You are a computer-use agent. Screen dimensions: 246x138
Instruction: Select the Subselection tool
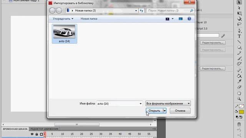point(239,8)
